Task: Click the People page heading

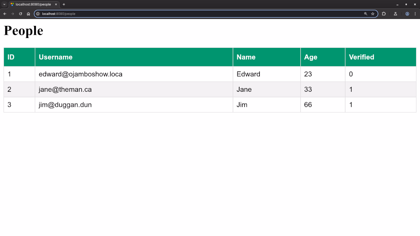Action: point(23,30)
